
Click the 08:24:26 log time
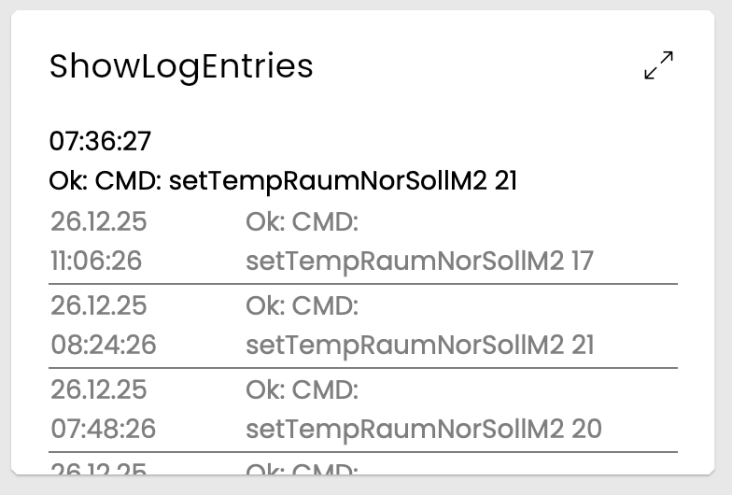(103, 345)
